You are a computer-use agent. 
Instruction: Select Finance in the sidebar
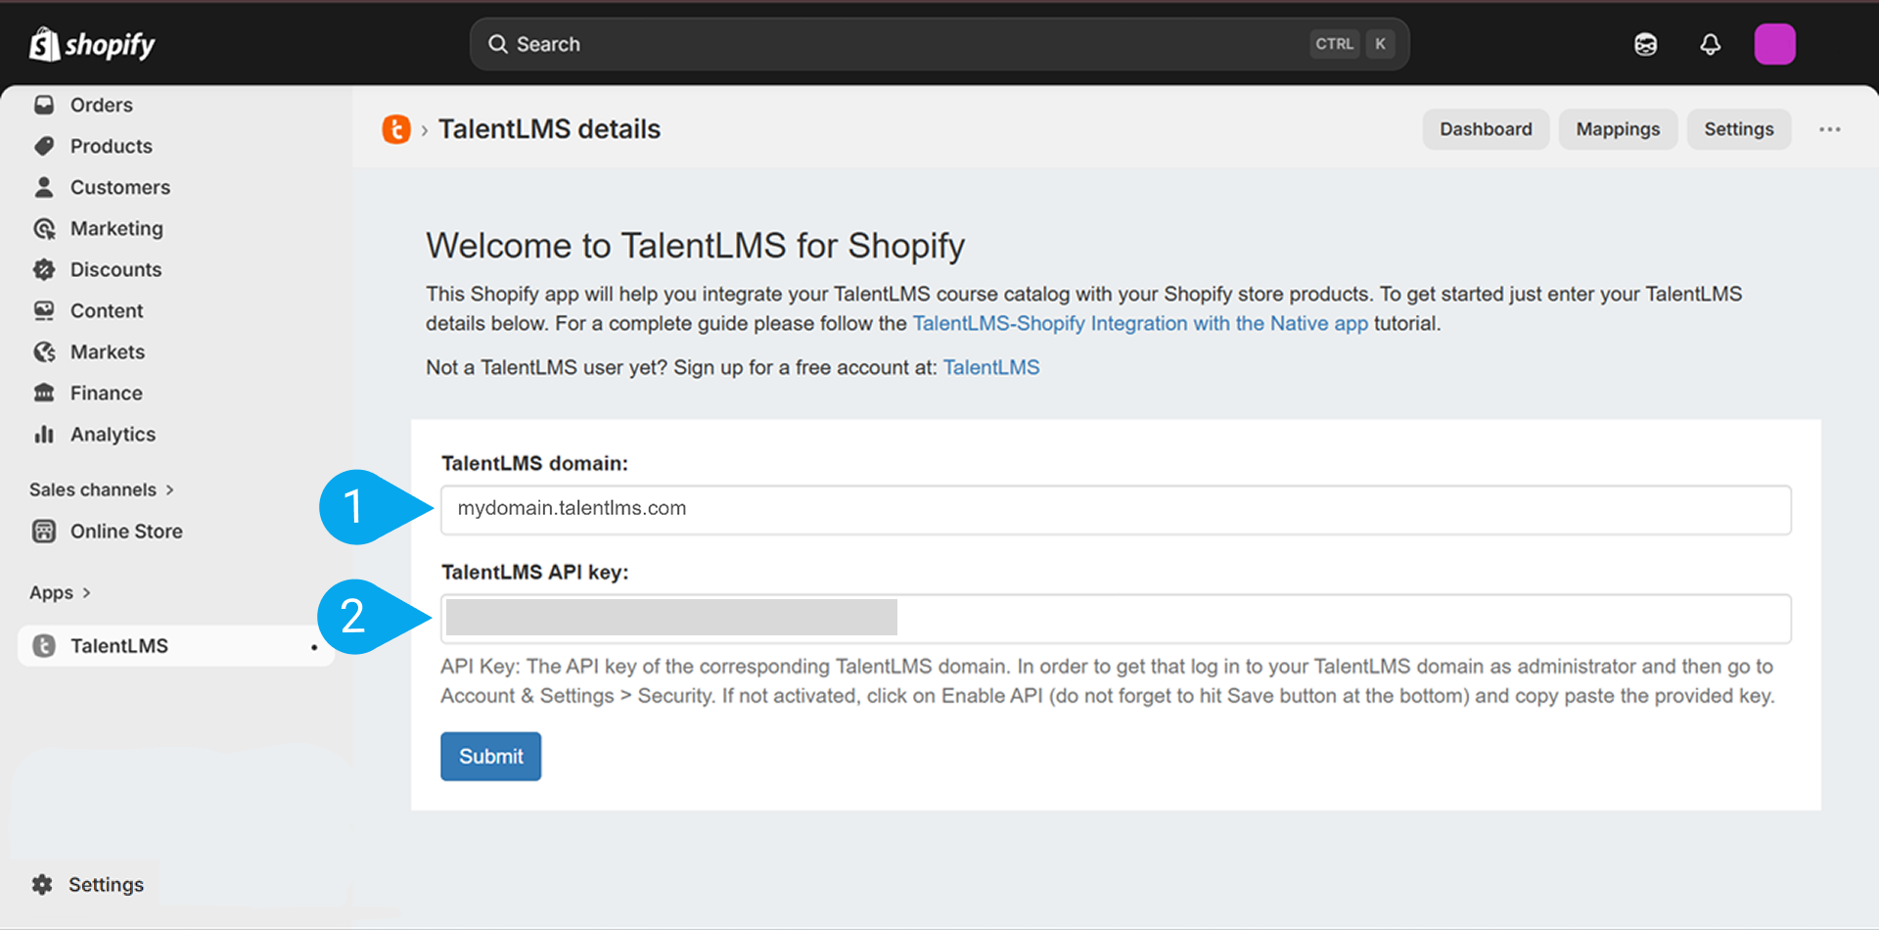107,393
